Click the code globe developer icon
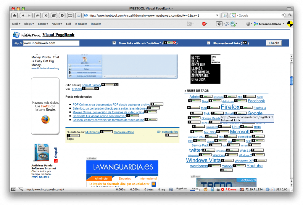Image resolution: width=303 pixels, height=205 pixels. click(233, 24)
